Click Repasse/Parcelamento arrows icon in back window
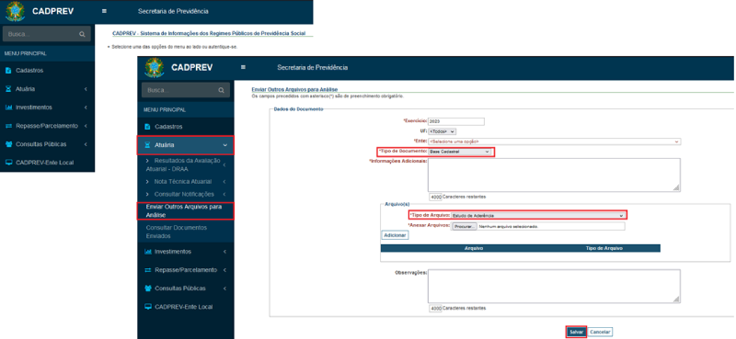This screenshot has width=736, height=339. [8, 126]
